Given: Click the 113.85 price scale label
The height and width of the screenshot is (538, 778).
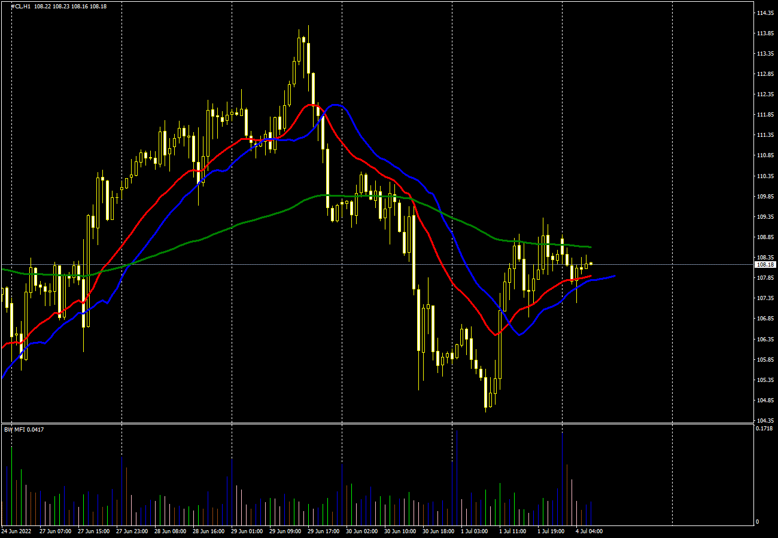Looking at the screenshot, I should (x=765, y=33).
